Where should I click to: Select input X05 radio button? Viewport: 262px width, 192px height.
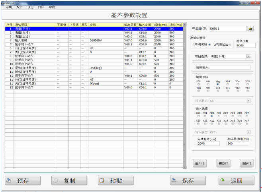pyautogui.click(x=233, y=116)
